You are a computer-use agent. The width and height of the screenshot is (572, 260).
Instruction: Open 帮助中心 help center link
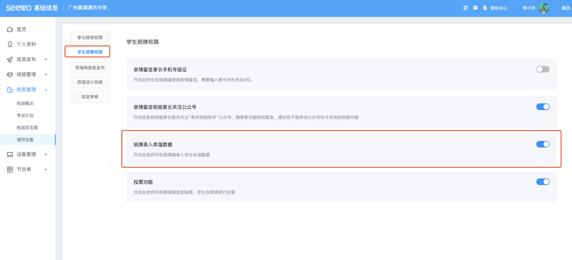495,8
